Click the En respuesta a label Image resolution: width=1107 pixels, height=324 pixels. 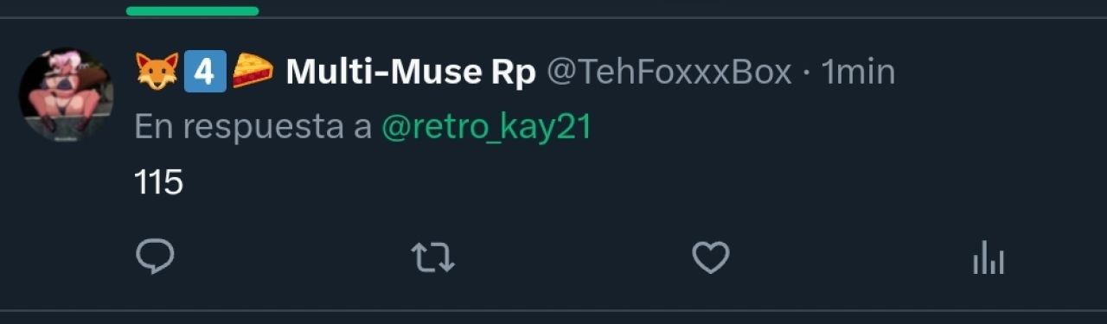pyautogui.click(x=253, y=128)
